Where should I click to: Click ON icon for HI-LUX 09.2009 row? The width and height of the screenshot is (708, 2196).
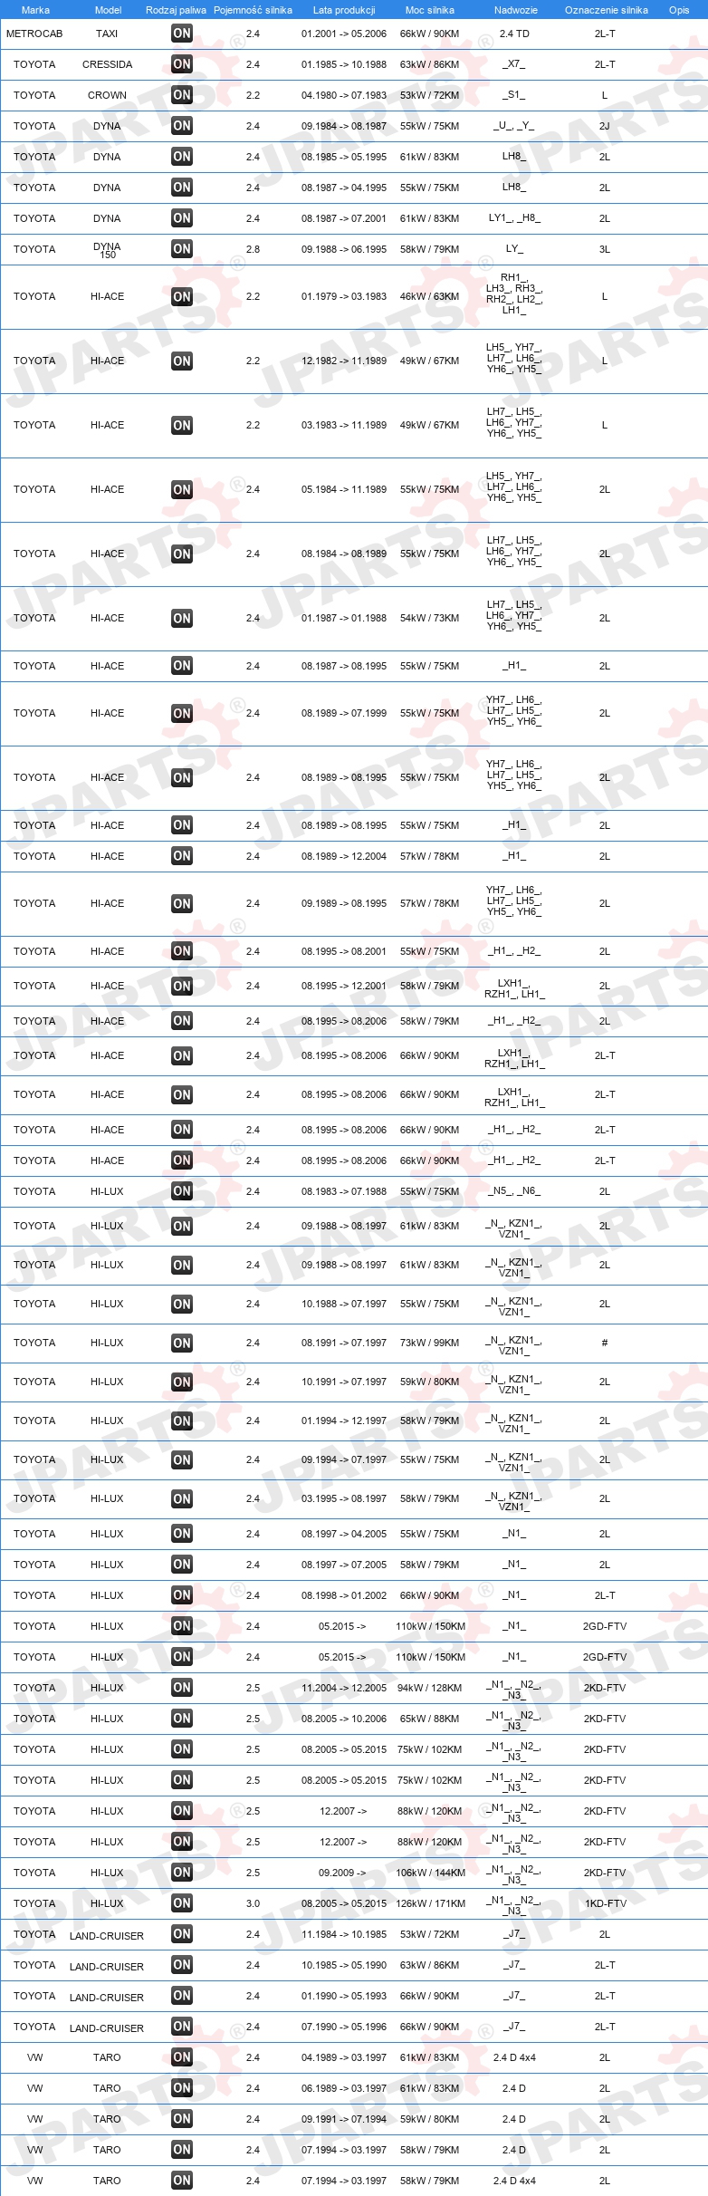click(181, 1873)
